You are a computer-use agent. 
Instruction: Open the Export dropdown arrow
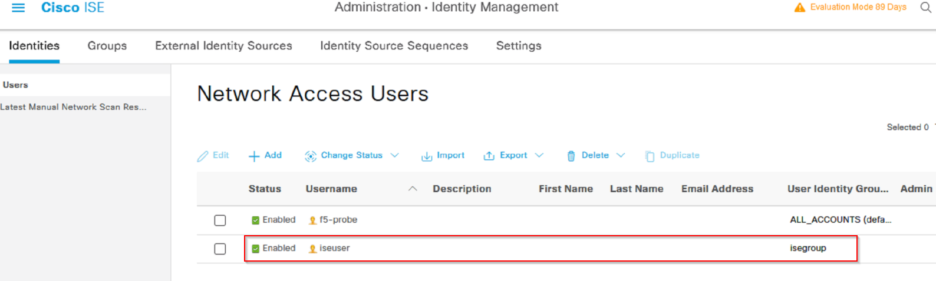[x=539, y=155]
